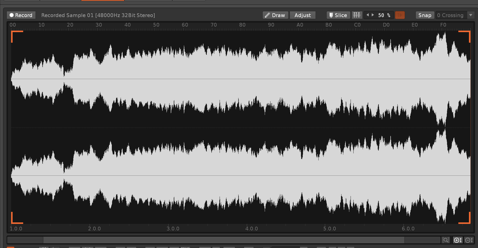
Task: Enable the Slice marker tool
Action: [x=338, y=15]
